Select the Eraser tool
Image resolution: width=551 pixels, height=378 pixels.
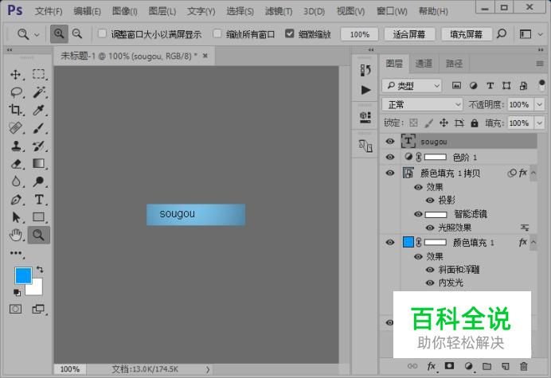point(16,164)
